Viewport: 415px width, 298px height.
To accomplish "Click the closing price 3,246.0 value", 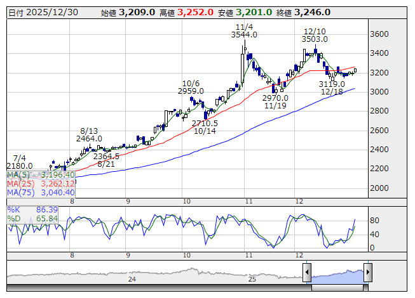I will click(x=312, y=13).
